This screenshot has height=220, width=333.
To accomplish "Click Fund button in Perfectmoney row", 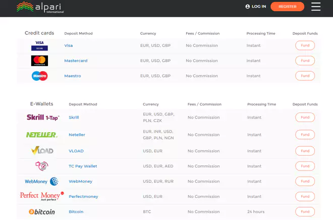I will 305,196.
